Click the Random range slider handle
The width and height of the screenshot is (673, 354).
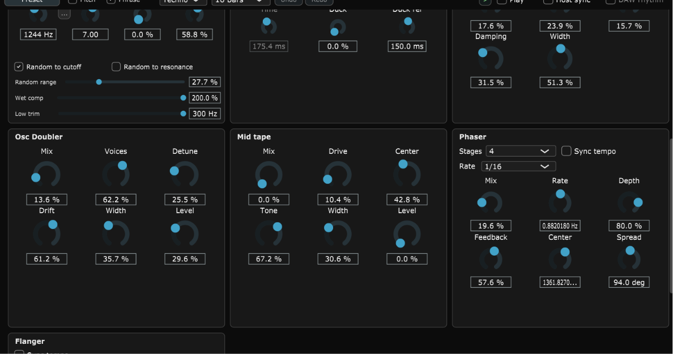click(99, 82)
